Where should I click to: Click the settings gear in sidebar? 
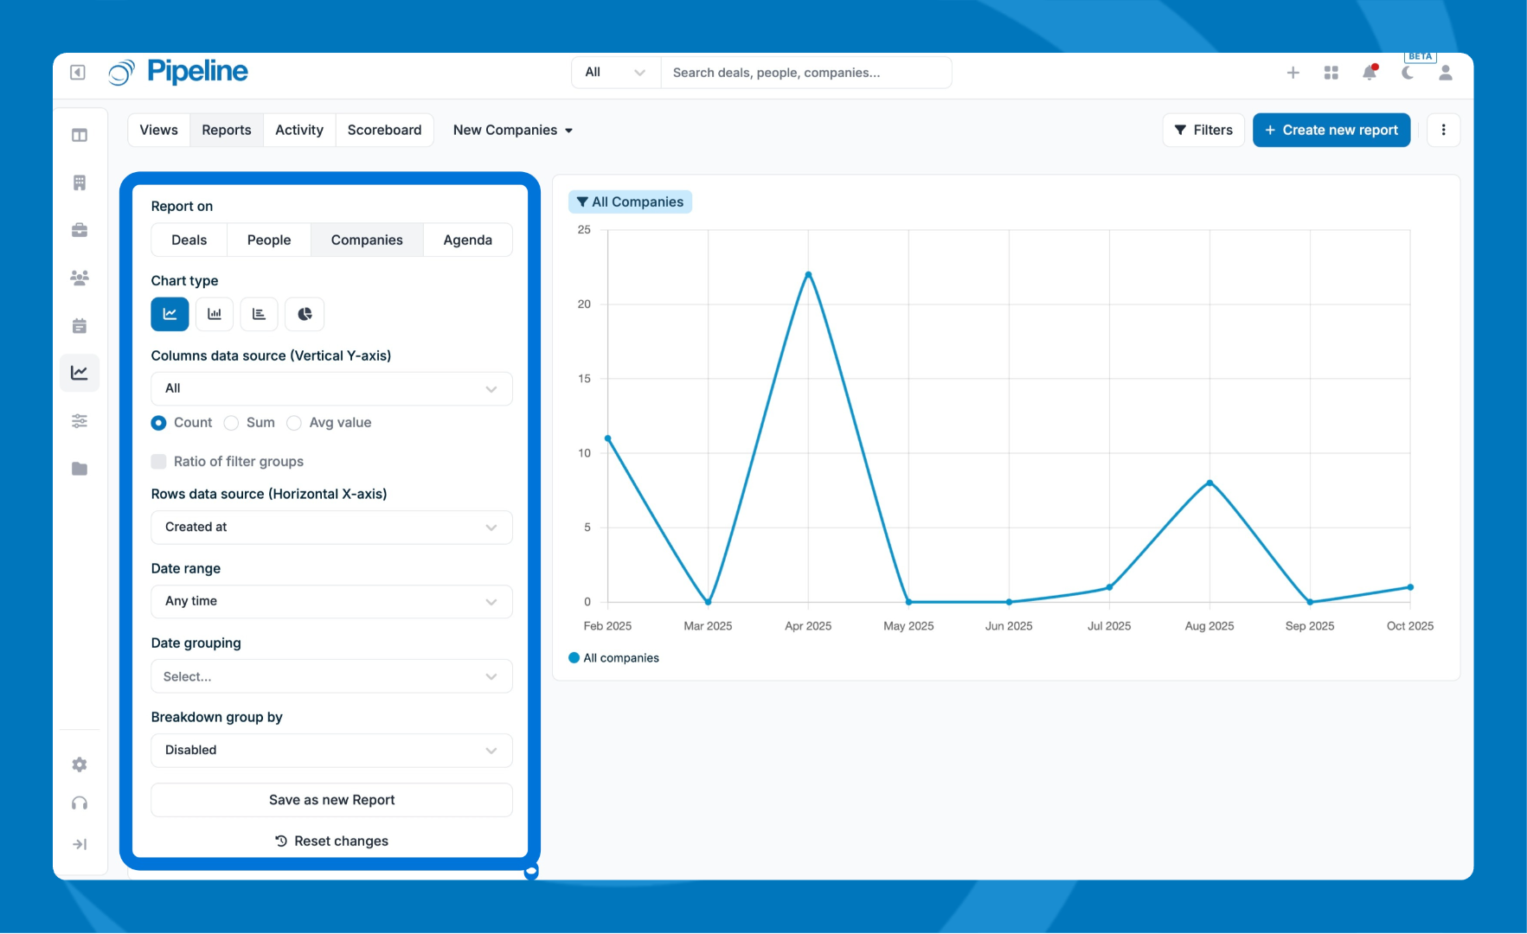pyautogui.click(x=80, y=764)
